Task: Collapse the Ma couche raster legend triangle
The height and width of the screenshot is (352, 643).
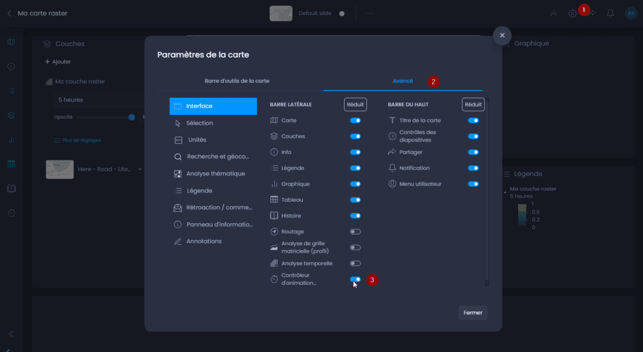Action: (505, 192)
